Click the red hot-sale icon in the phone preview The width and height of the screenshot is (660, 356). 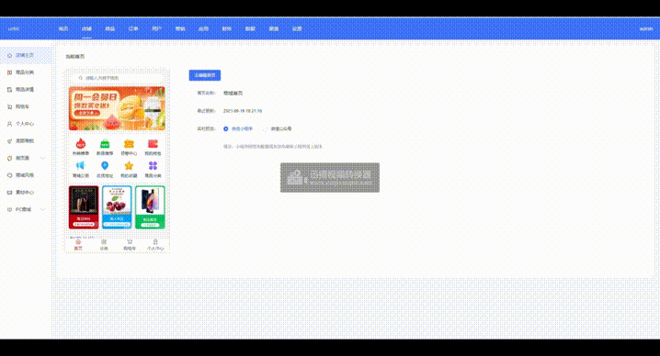pos(80,144)
